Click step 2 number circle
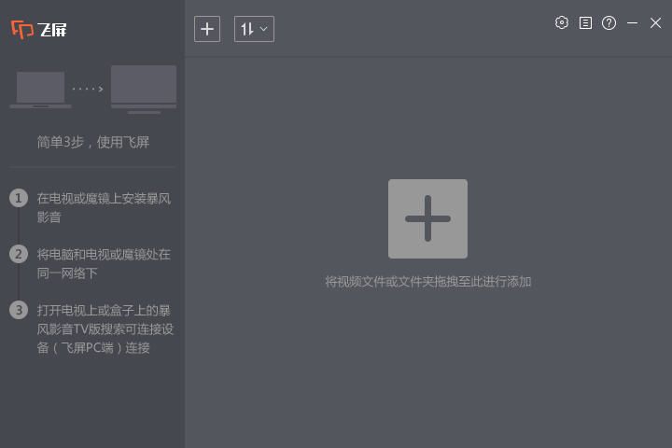The width and height of the screenshot is (672, 448). click(19, 254)
